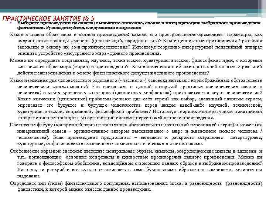Click paragraph starting 'Какие изменения для человечества'

tap(136, 99)
